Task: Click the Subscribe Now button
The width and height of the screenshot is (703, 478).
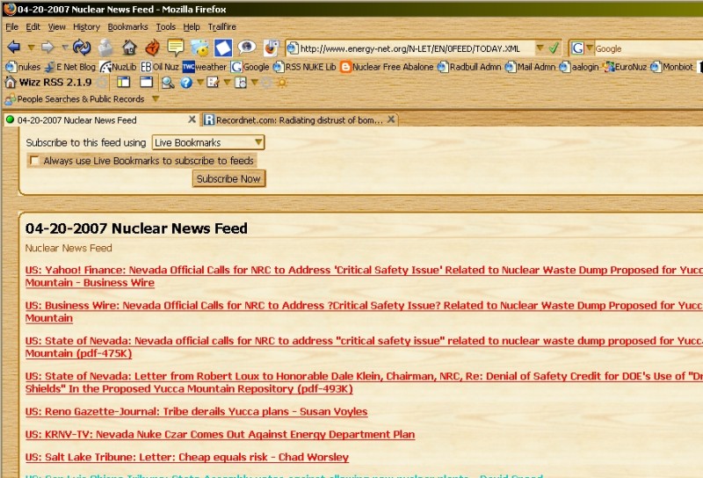Action: pos(228,178)
